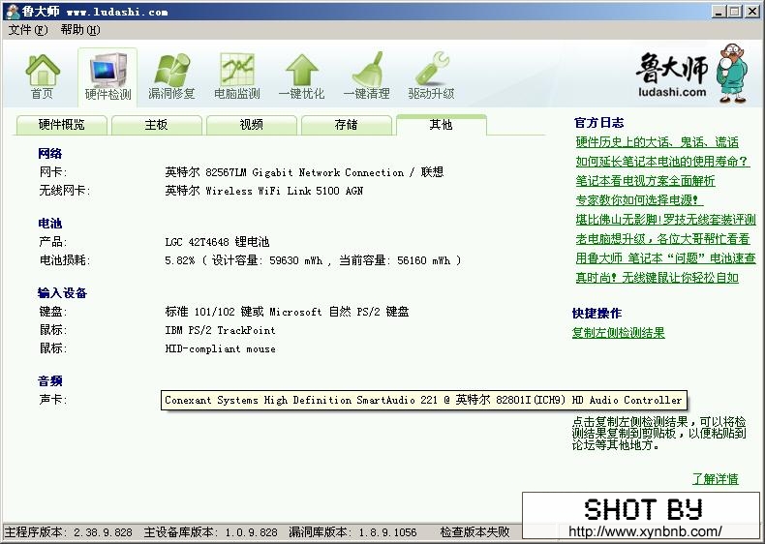Image resolution: width=765 pixels, height=544 pixels.
Task: Switch to the 硬件概览 tab
Action: (61, 125)
